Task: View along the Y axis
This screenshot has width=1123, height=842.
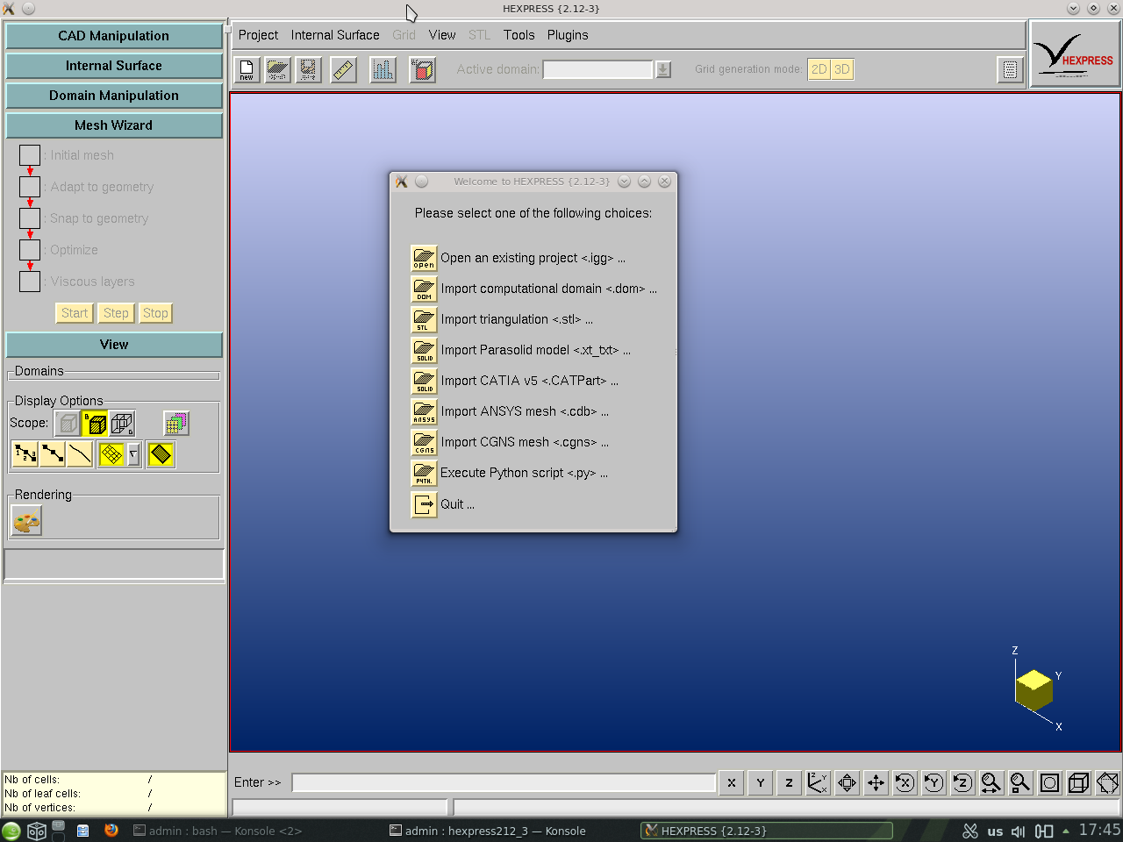Action: (x=761, y=783)
